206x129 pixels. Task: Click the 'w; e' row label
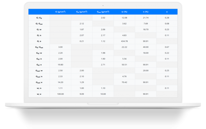pos(39,94)
